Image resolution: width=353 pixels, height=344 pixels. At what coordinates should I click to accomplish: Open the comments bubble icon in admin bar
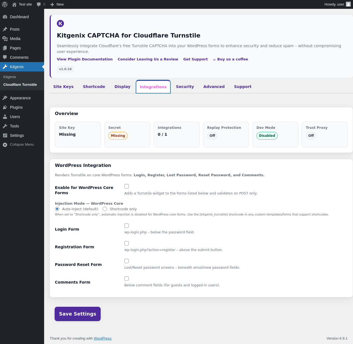[x=39, y=4]
